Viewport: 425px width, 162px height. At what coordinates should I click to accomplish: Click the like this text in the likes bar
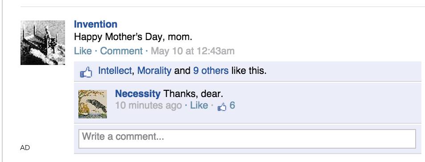[249, 71]
